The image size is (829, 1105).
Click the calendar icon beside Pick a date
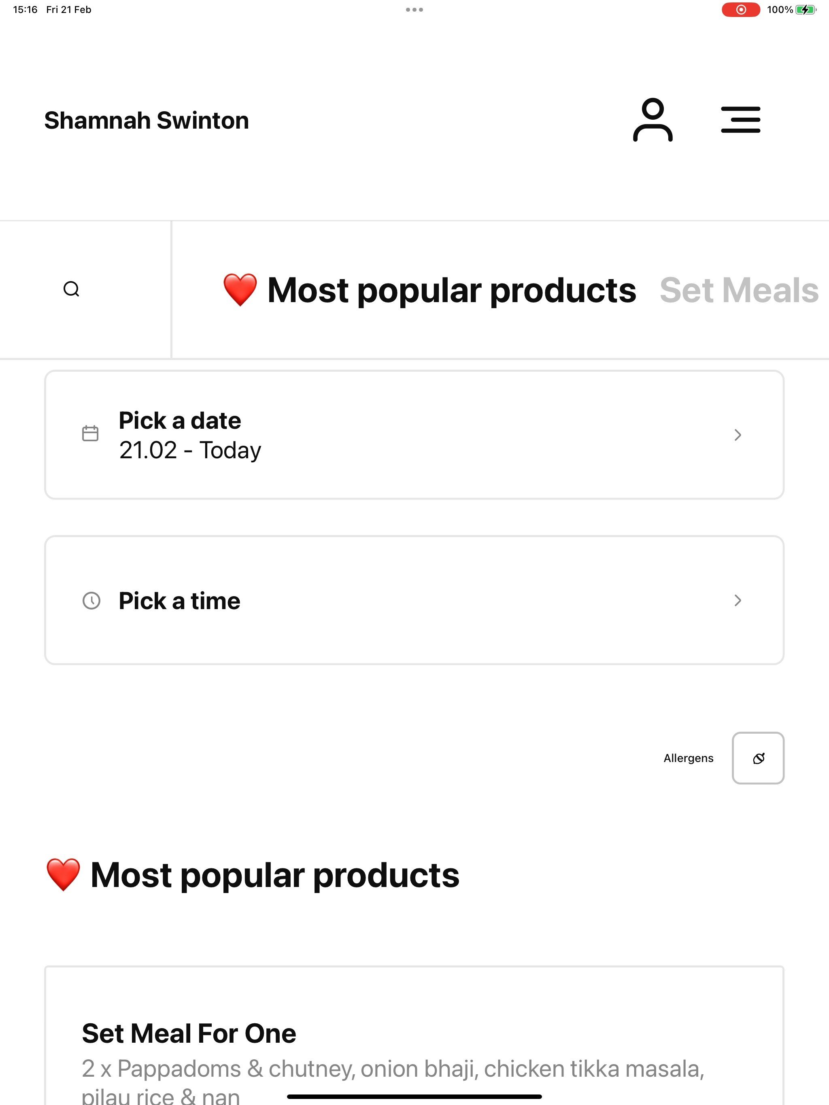pos(91,434)
